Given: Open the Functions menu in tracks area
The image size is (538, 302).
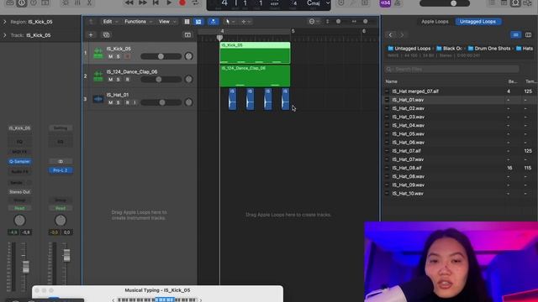Looking at the screenshot, I should point(138,22).
